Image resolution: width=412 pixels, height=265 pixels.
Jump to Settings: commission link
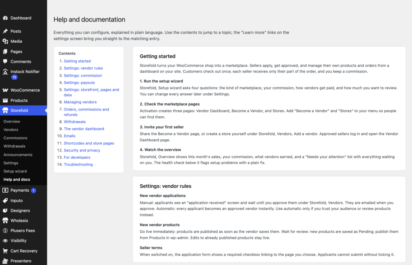83,75
